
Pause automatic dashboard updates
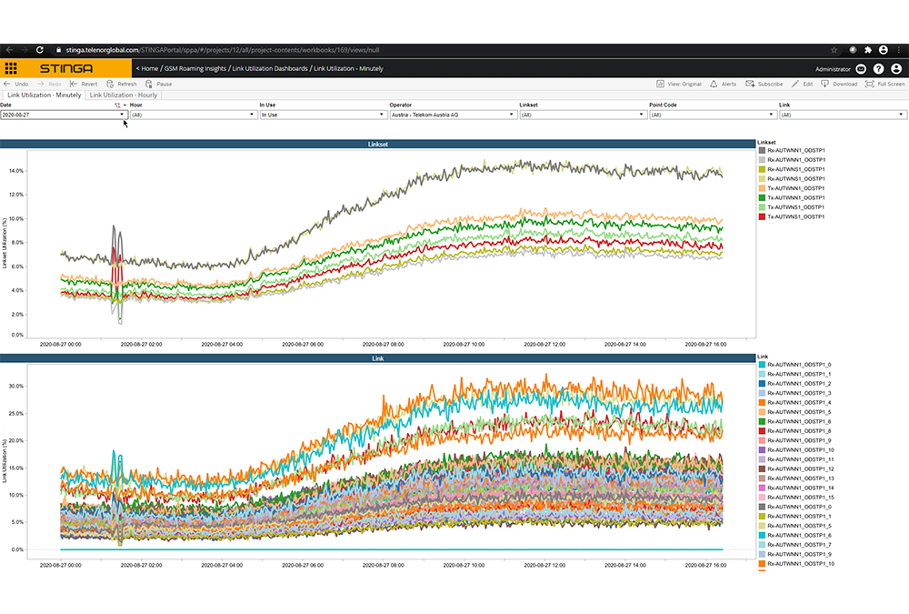(x=159, y=85)
